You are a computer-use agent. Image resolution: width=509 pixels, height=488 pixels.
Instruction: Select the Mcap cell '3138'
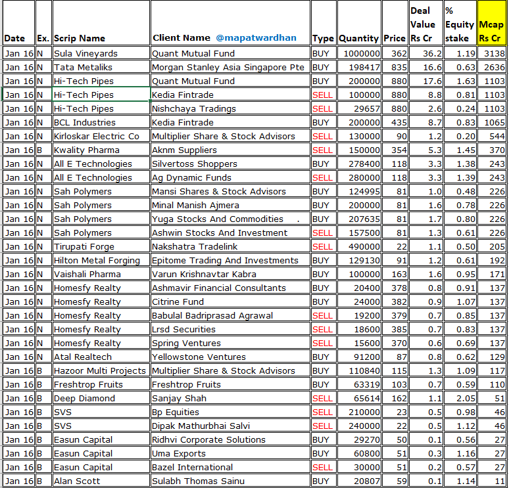point(491,53)
